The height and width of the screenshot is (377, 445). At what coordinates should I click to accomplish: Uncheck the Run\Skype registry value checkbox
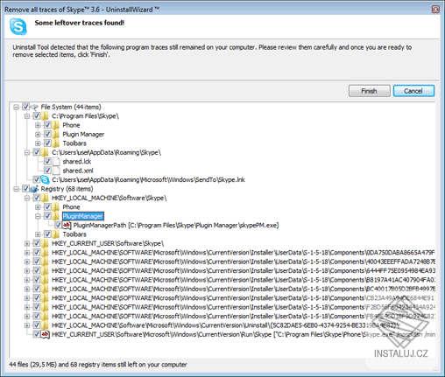coord(37,334)
